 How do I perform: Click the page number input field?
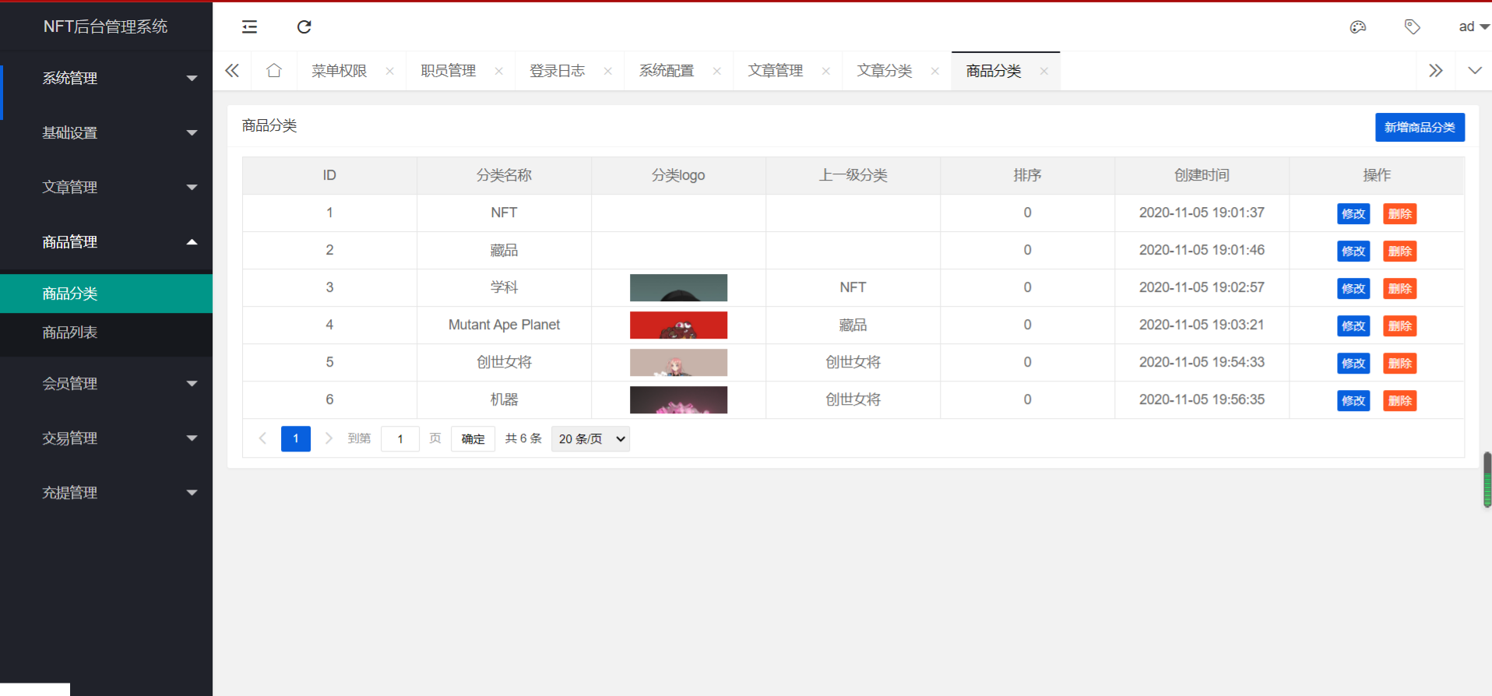tap(400, 439)
